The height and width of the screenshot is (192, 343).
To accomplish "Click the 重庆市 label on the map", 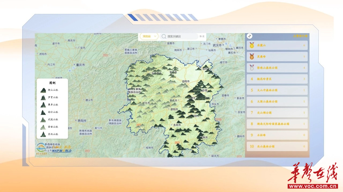I will pos(80,65).
